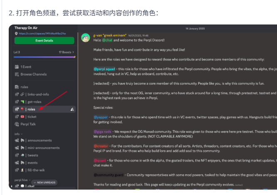This screenshot has height=195, width=277.
Task: Click the server boost progress bar
Action: coord(44,57)
